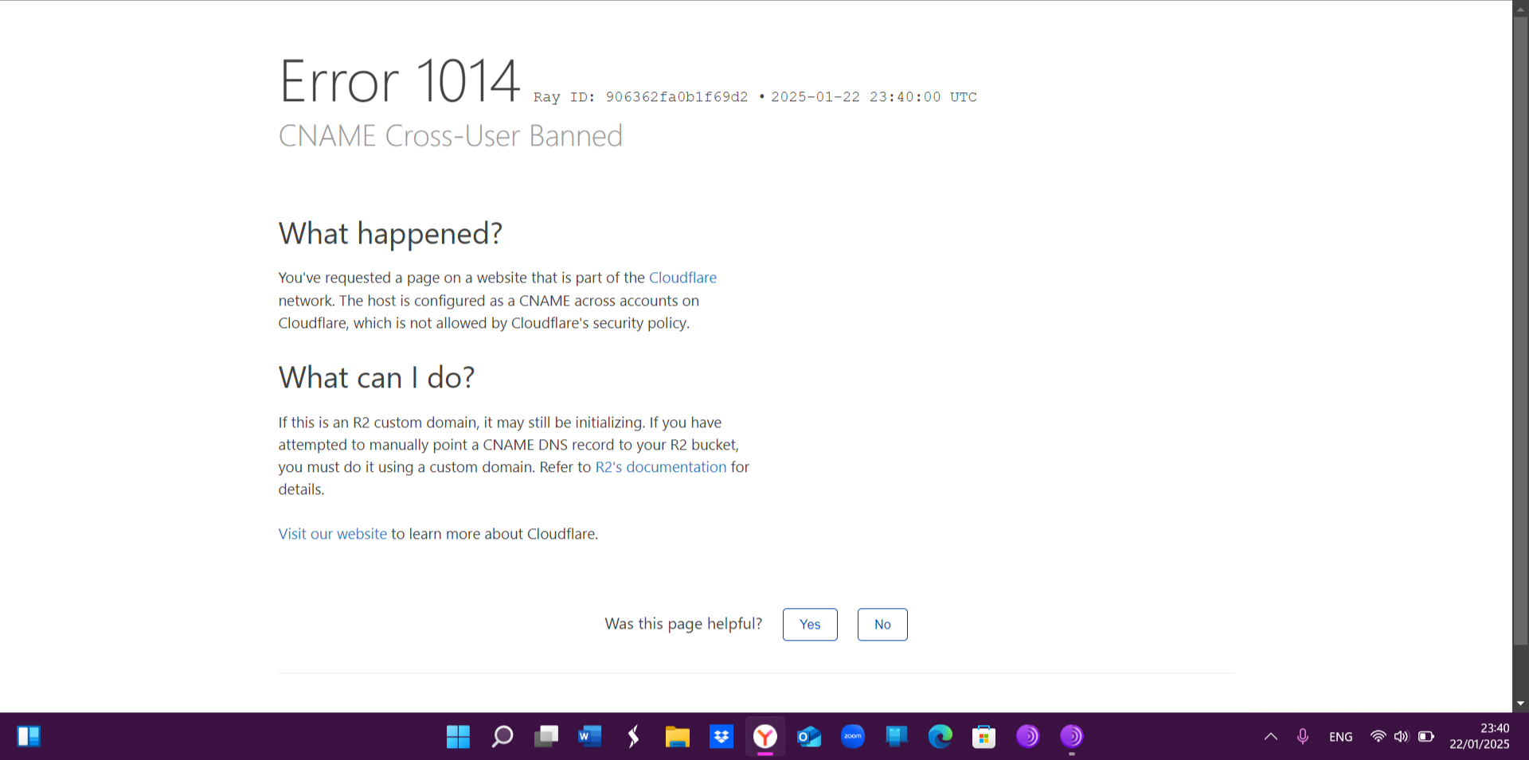This screenshot has height=760, width=1529.
Task: Switch to Yandex Browser in taskbar
Action: [x=765, y=737]
